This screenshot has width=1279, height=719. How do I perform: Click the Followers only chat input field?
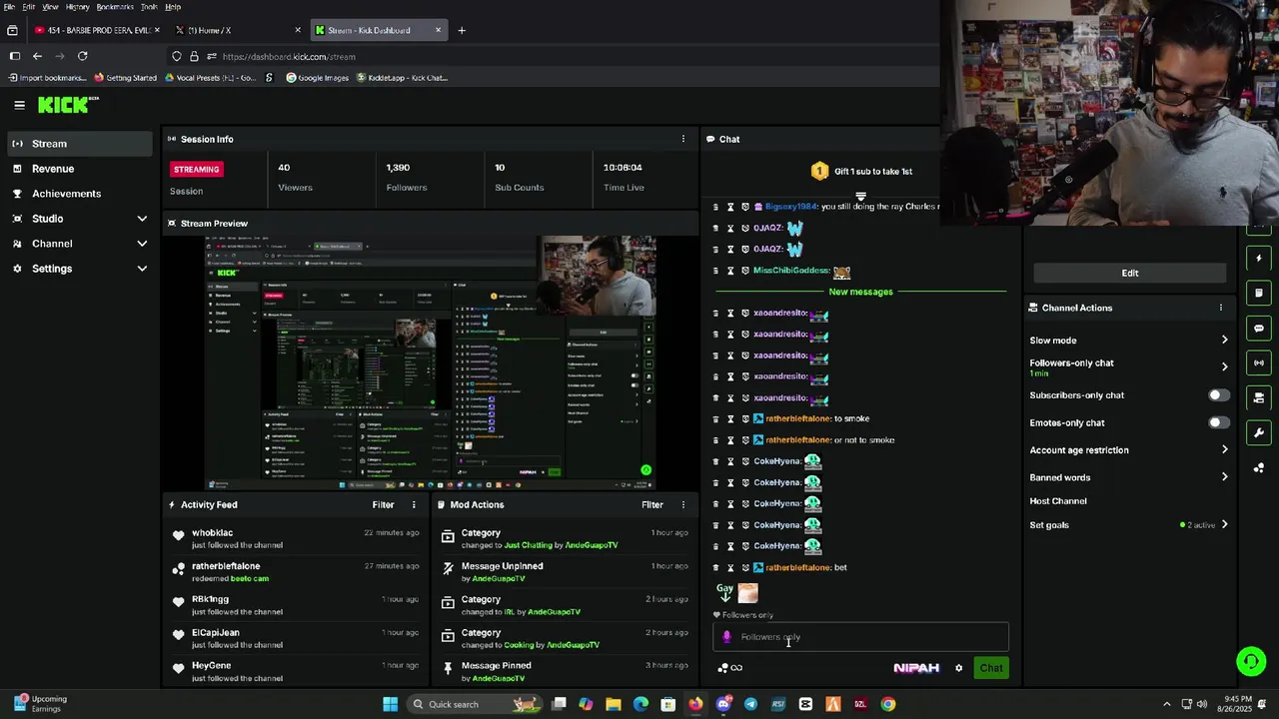[860, 637]
